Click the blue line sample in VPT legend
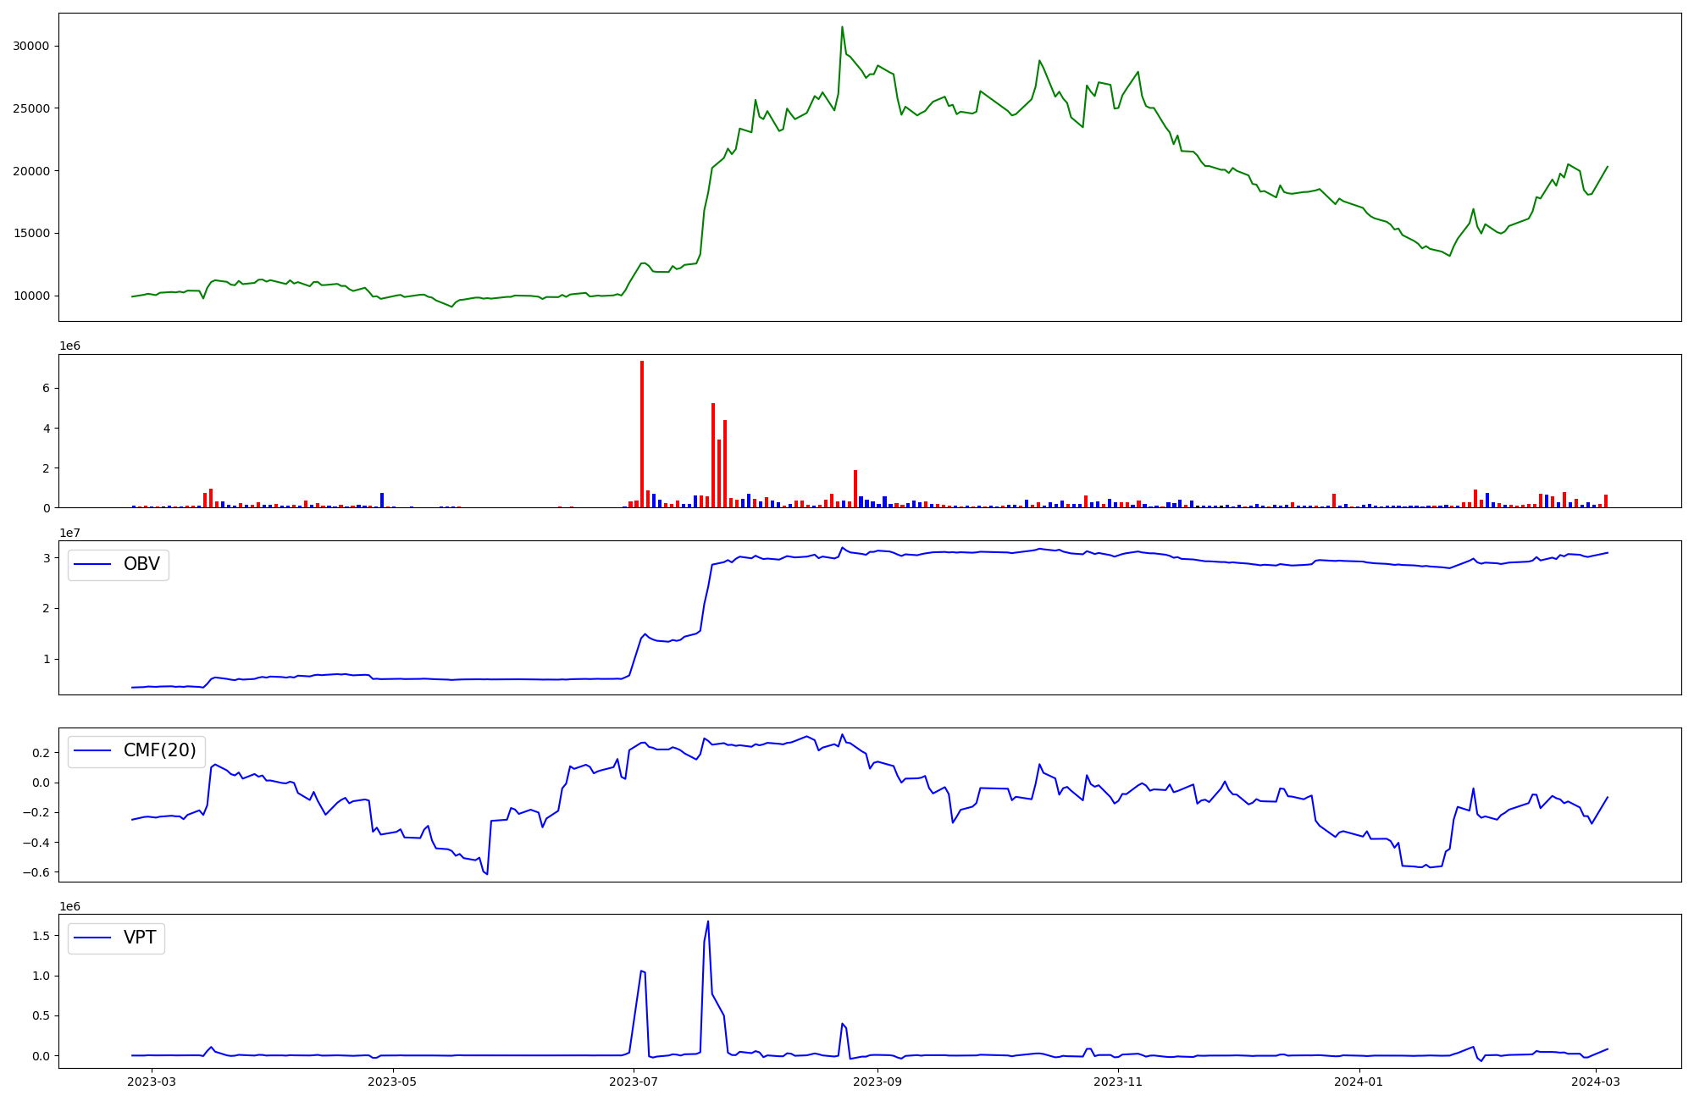 (x=93, y=938)
